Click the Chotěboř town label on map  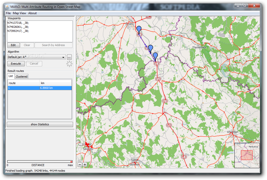coord(232,132)
